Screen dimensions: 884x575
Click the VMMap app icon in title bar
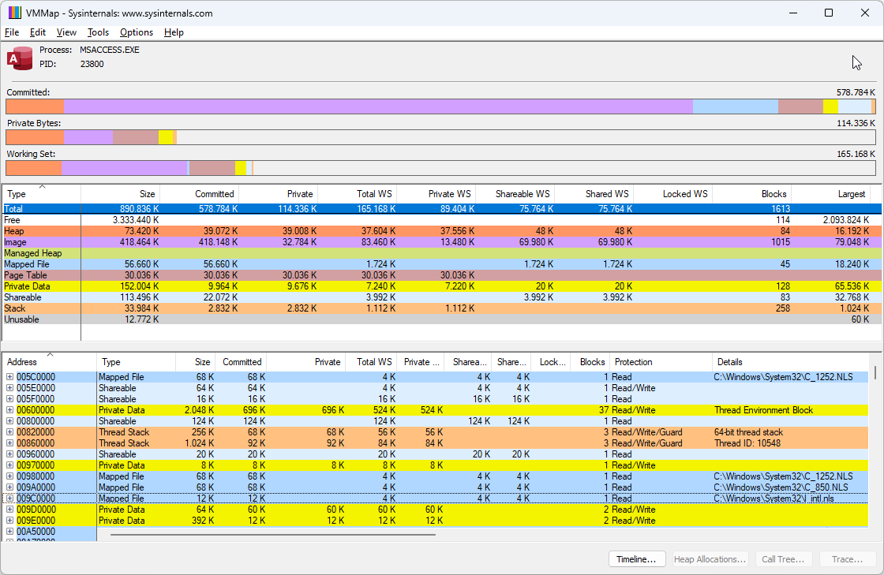pos(14,13)
